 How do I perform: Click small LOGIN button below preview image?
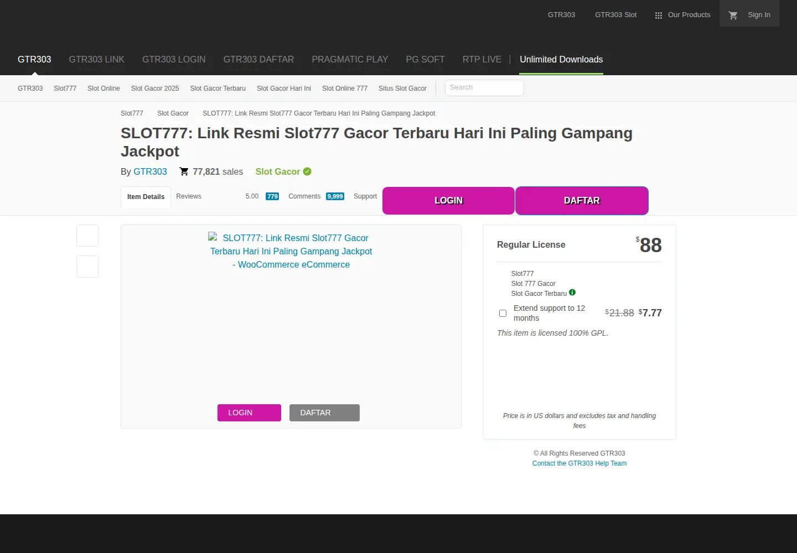(249, 413)
